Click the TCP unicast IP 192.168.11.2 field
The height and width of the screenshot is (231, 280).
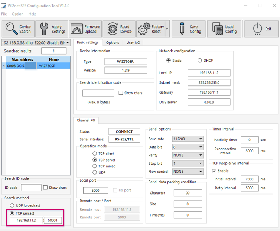click(x=26, y=220)
